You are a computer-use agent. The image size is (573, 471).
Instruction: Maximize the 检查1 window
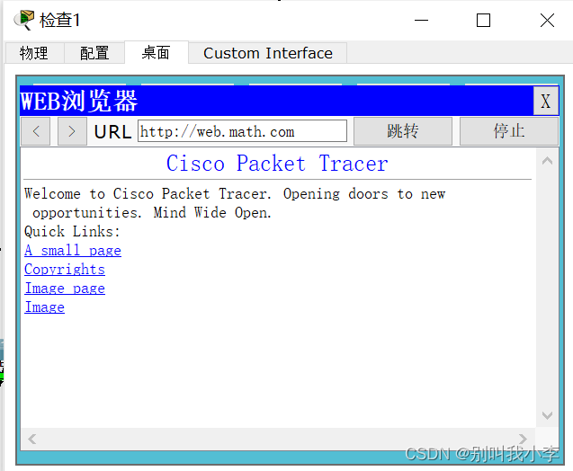(483, 21)
